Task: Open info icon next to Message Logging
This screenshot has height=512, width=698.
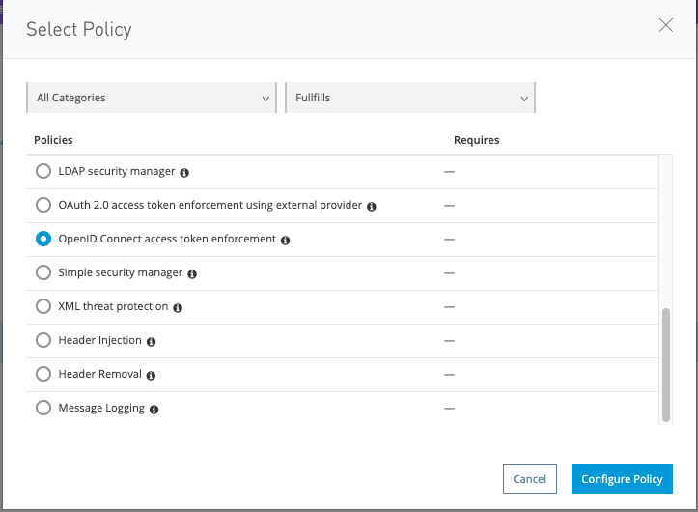Action: pyautogui.click(x=154, y=409)
